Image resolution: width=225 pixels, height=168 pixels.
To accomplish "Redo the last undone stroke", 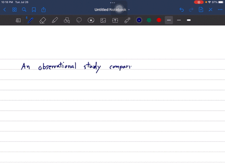I will click(191, 10).
